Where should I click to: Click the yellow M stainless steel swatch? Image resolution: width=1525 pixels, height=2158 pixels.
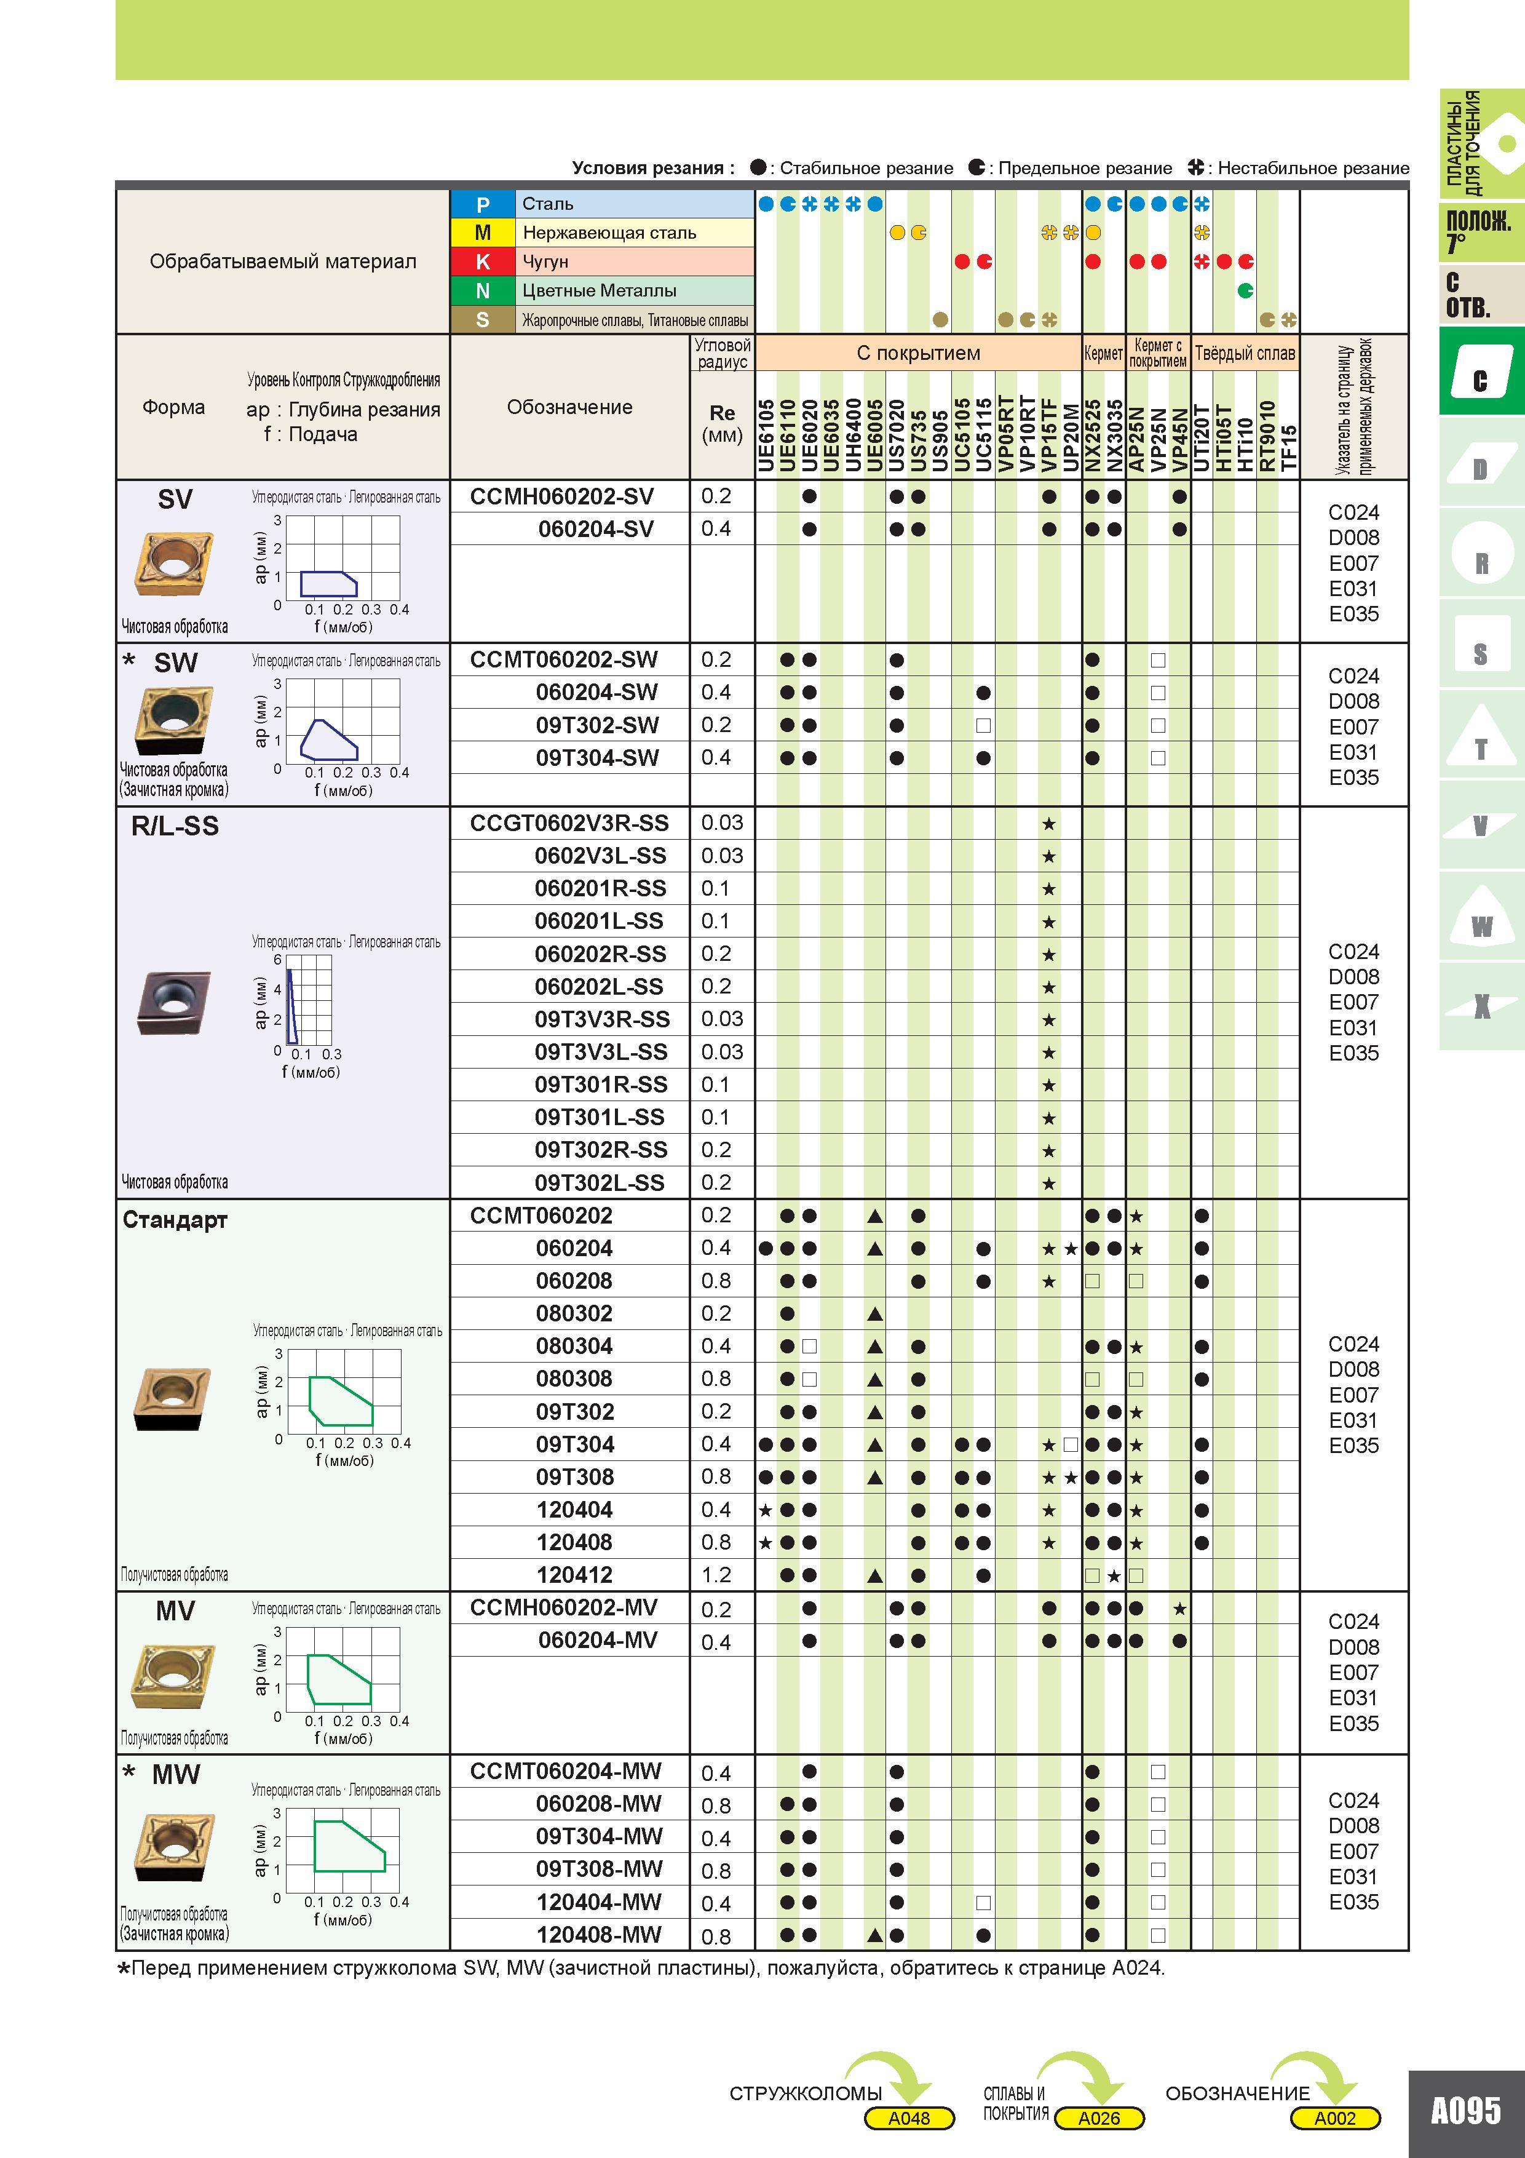coord(483,233)
